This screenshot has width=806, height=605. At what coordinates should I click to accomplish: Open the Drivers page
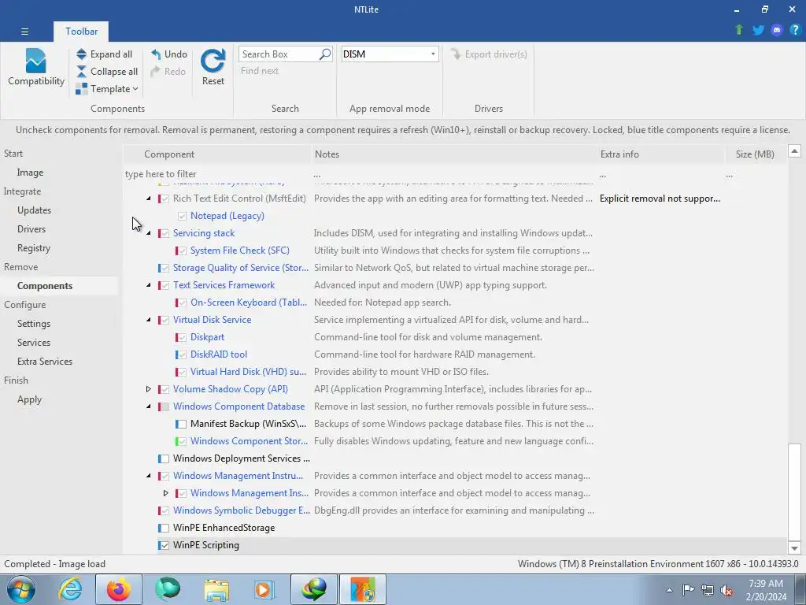pyautogui.click(x=31, y=229)
